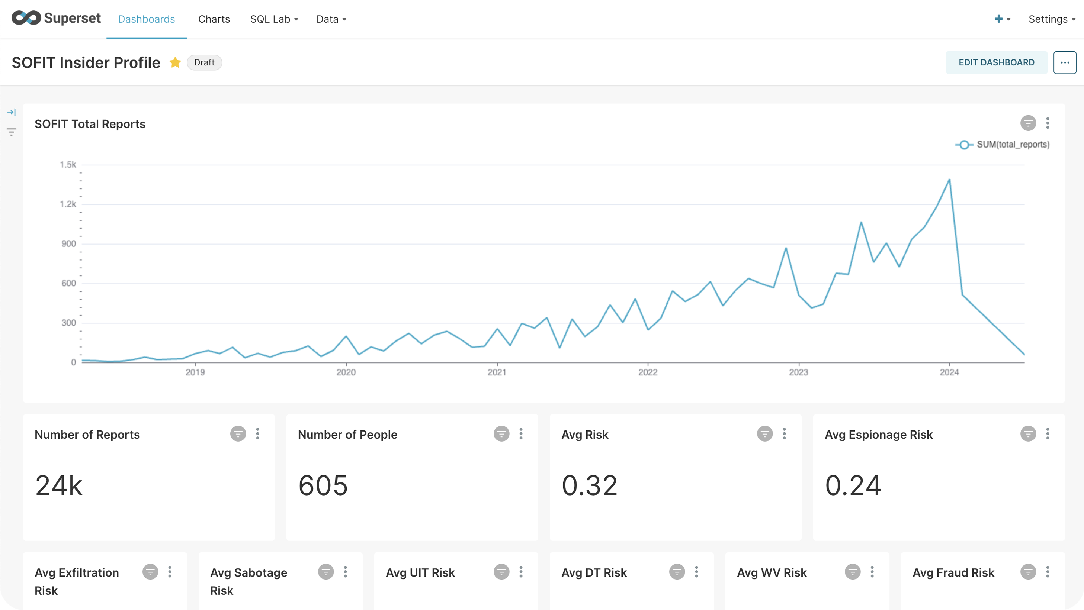
Task: Click the 24k Number of Reports value
Action: click(x=59, y=485)
